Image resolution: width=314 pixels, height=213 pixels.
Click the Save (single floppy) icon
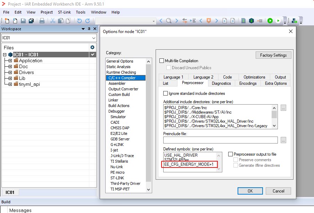23,21
